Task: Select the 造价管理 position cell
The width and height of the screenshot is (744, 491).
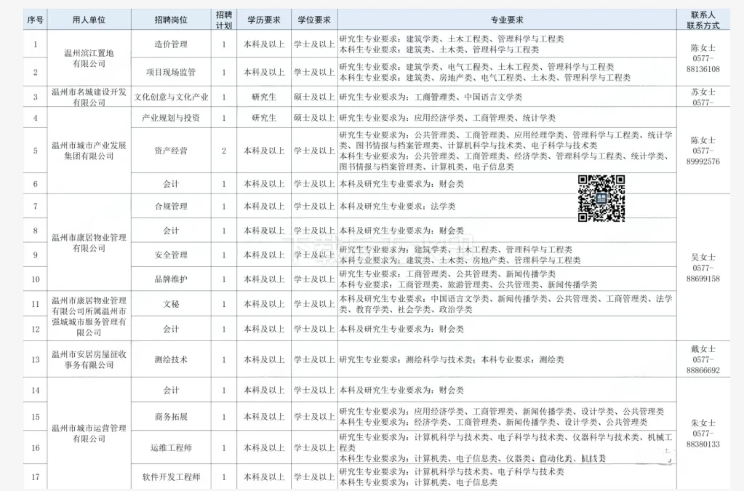Action: click(169, 44)
